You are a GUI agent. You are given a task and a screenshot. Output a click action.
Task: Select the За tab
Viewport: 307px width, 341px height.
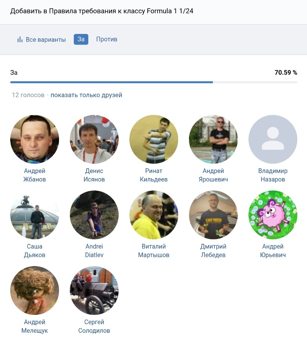tap(81, 39)
